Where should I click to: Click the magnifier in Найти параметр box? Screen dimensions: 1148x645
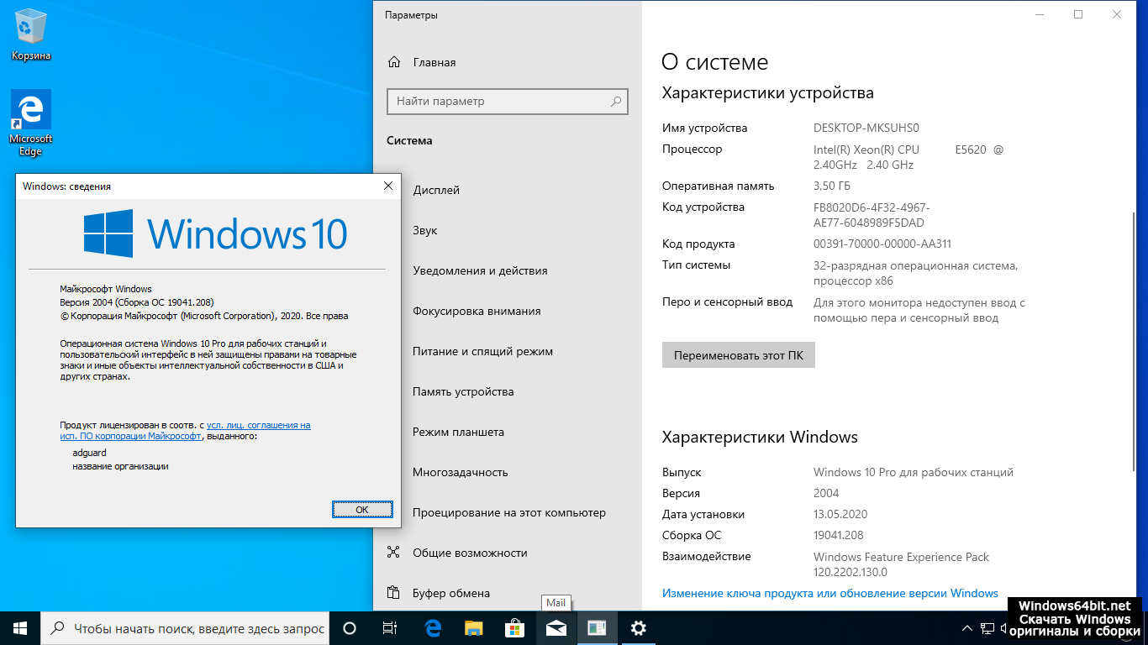click(616, 102)
